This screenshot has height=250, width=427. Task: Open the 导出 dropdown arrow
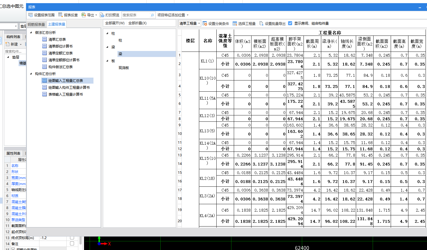click(x=96, y=15)
